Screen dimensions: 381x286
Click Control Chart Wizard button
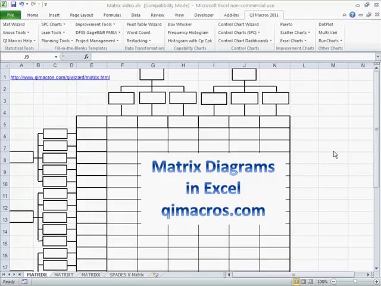coord(238,24)
